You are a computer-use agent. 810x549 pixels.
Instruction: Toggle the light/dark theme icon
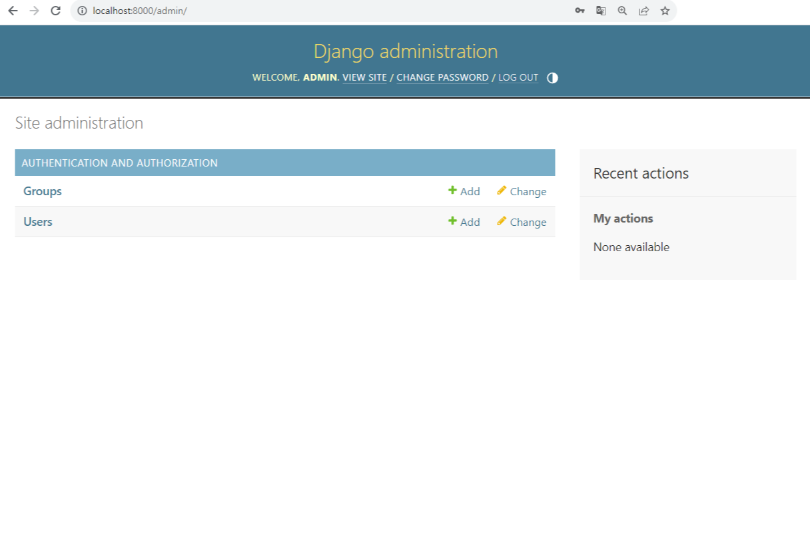(552, 78)
